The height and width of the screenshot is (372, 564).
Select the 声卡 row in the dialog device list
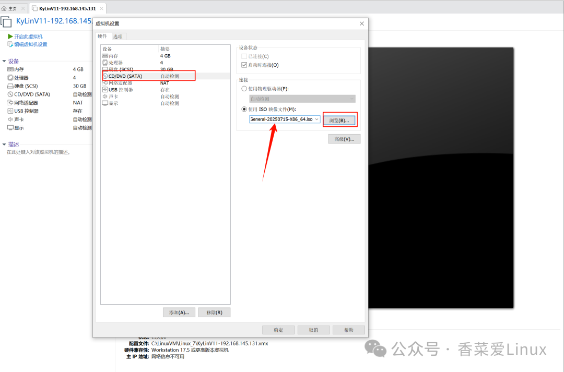coord(166,97)
